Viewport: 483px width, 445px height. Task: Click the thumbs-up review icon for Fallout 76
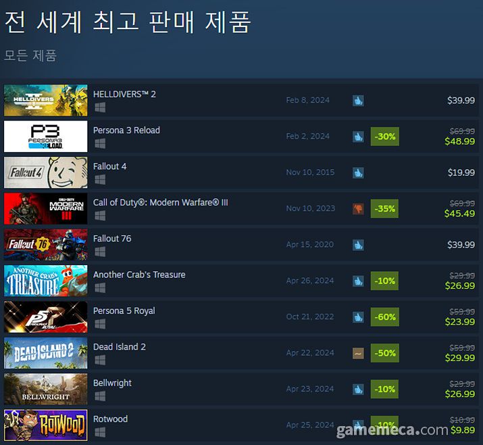click(x=358, y=245)
